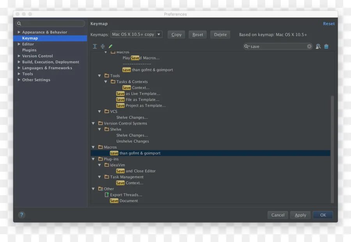Select 'Export Threads...' action
Screen dimensions: 351x242
pos(126,195)
